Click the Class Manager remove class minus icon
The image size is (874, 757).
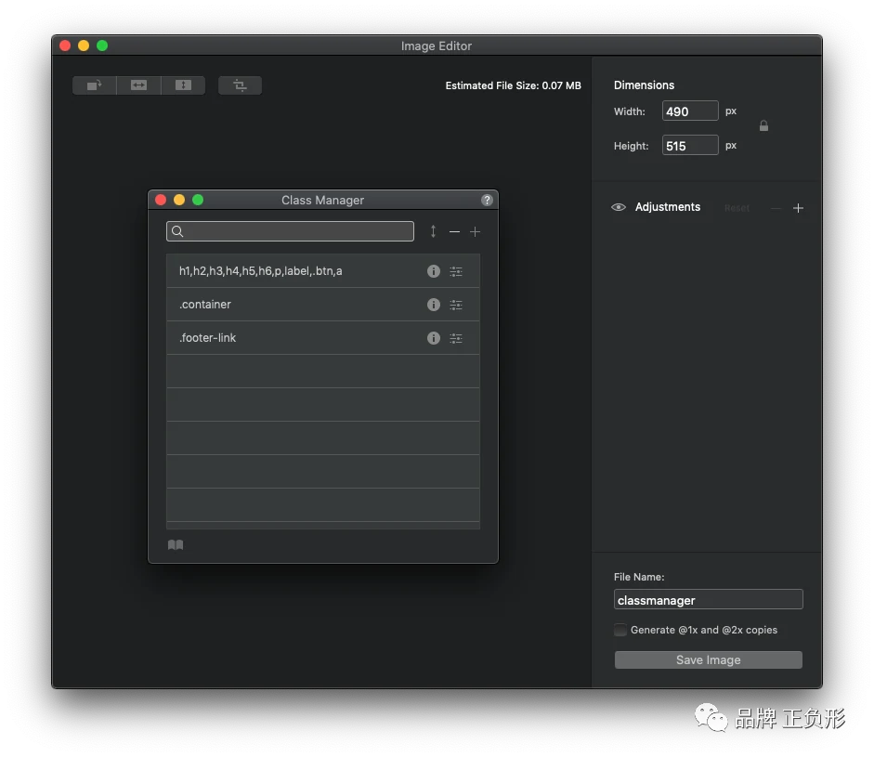click(x=454, y=231)
